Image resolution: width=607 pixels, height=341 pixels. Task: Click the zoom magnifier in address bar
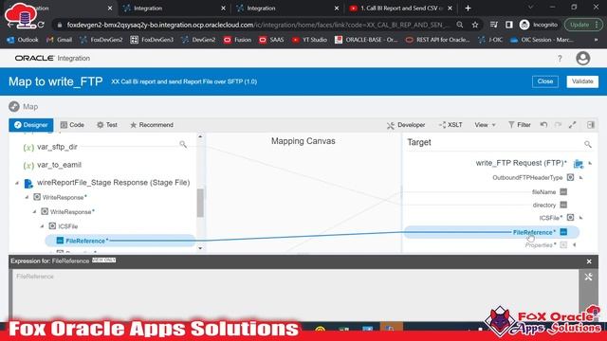pyautogui.click(x=459, y=25)
